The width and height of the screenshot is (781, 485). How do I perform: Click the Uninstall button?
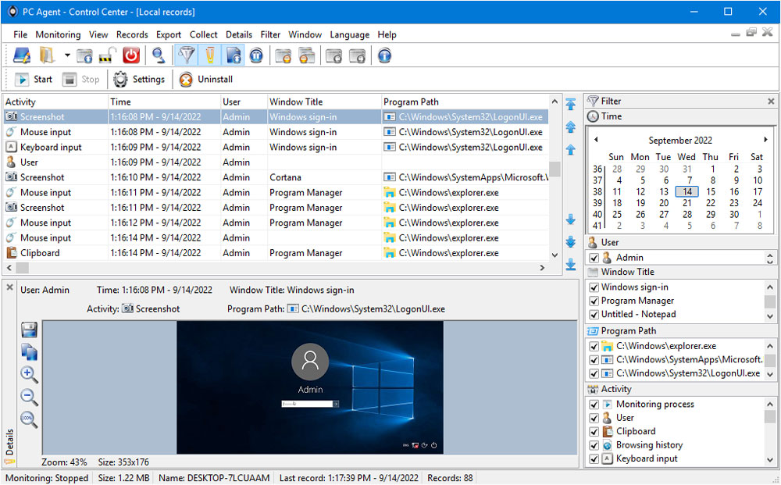pos(206,79)
